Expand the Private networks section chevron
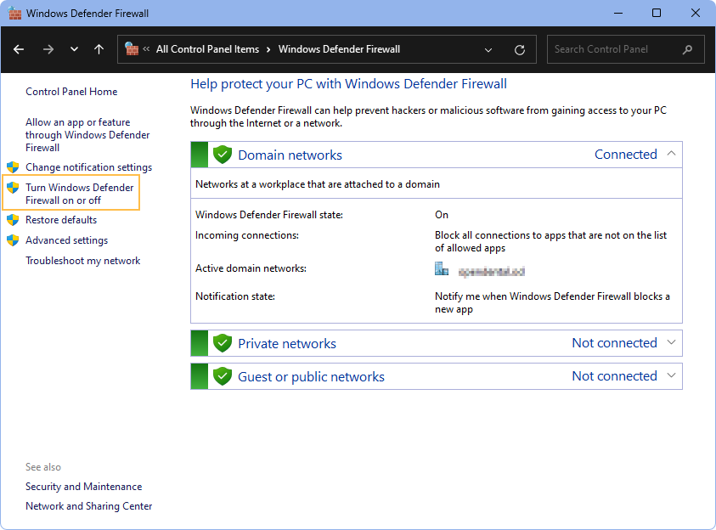 (671, 342)
